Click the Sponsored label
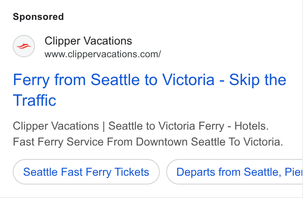 pos(38,17)
